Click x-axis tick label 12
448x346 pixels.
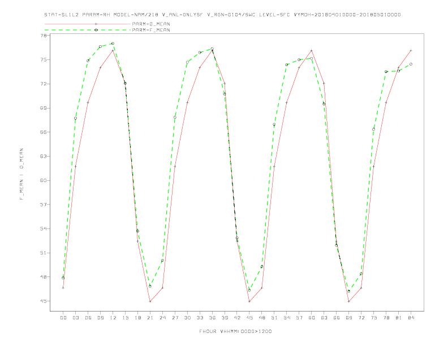tap(113, 318)
